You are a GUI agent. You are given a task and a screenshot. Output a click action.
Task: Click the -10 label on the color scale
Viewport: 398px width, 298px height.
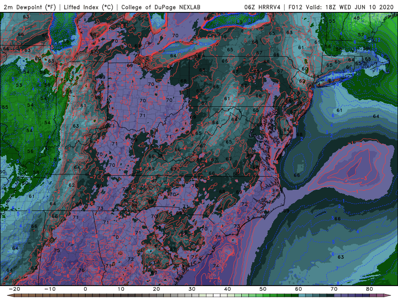tap(49, 289)
